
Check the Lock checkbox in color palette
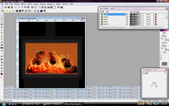click(x=161, y=52)
